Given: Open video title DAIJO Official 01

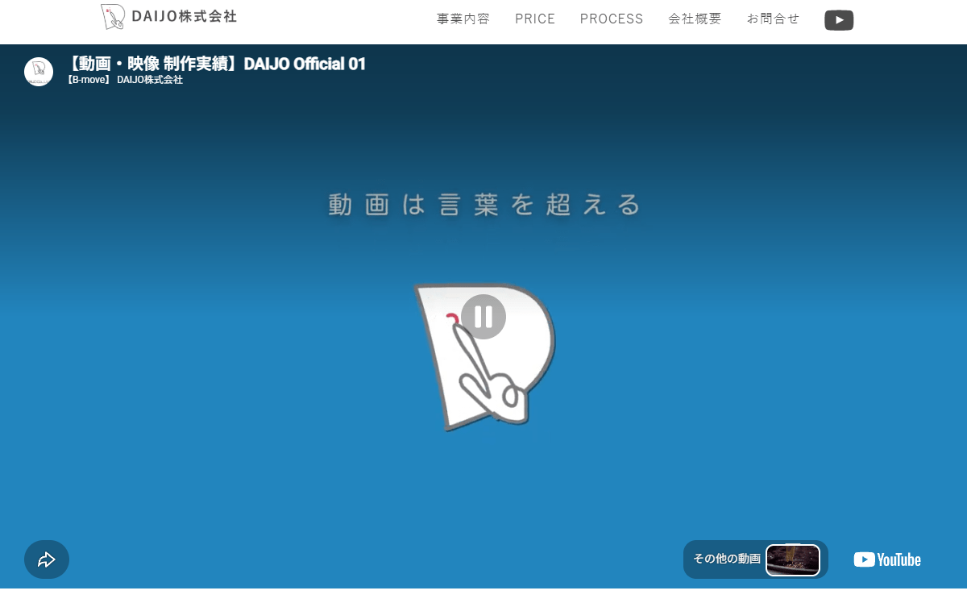Looking at the screenshot, I should pos(216,64).
